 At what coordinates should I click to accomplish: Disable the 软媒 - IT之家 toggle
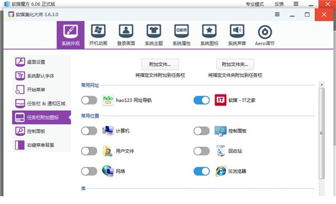(202, 100)
